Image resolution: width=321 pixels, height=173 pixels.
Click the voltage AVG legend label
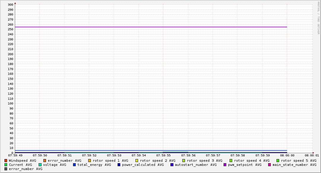pyautogui.click(x=54, y=165)
